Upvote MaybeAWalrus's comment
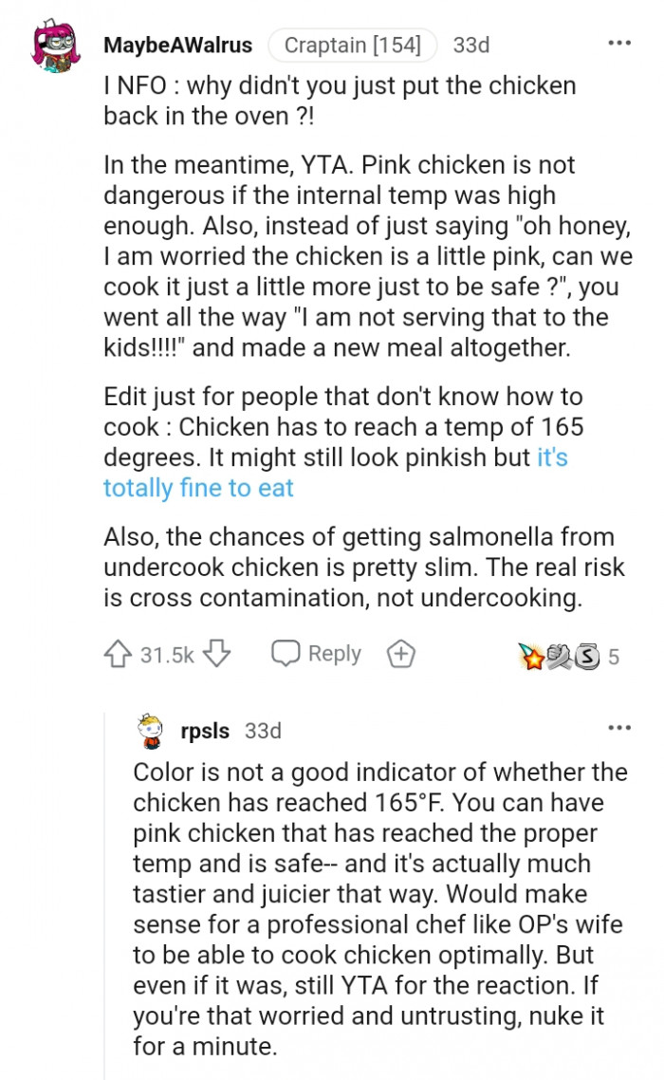 (x=118, y=653)
